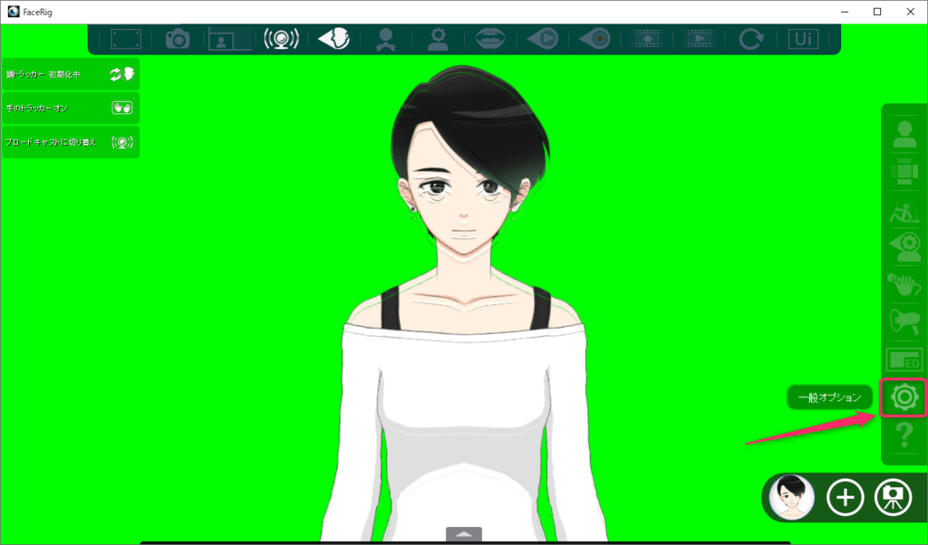Click the circular refresh arrow icon in top toolbar

click(x=751, y=39)
